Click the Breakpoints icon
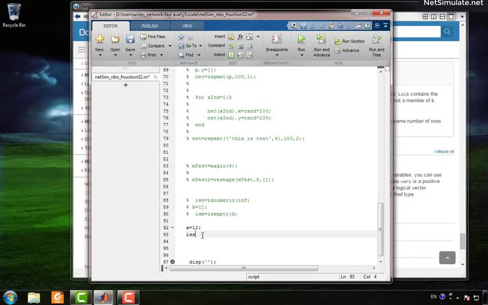 click(276, 39)
